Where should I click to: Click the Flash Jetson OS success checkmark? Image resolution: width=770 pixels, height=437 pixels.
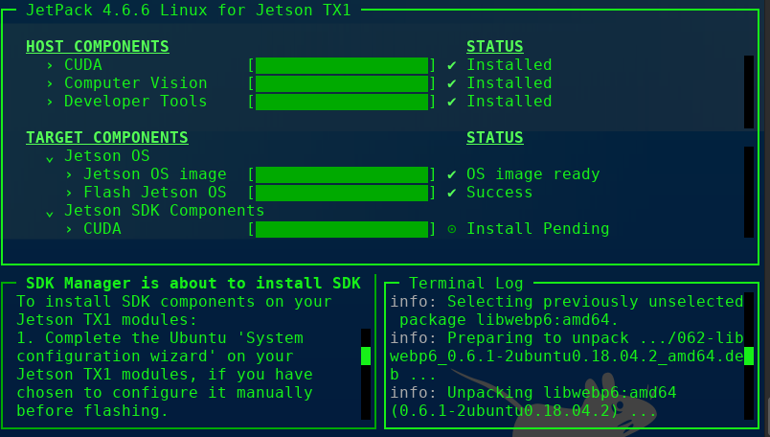451,193
